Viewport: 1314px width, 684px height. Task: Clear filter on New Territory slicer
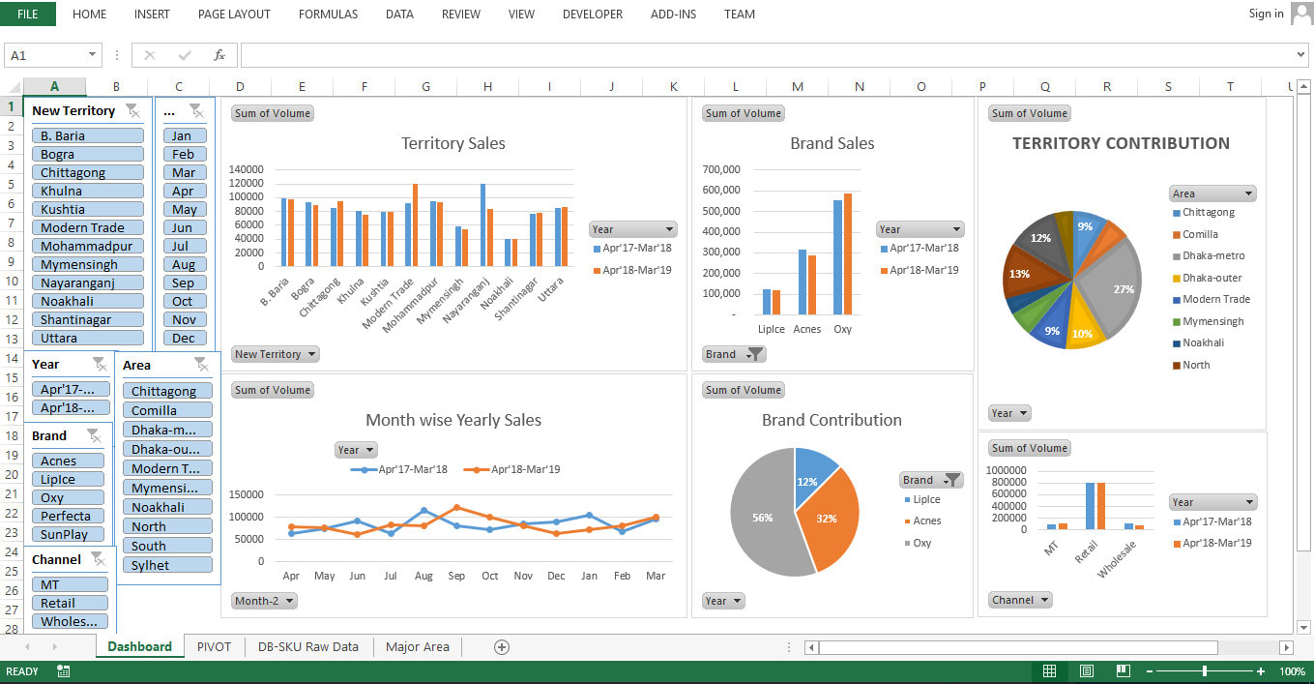132,110
